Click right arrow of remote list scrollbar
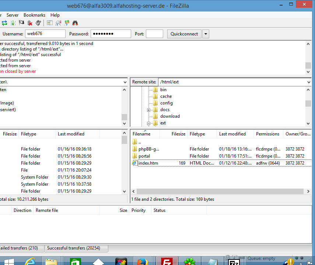 pos(308,191)
